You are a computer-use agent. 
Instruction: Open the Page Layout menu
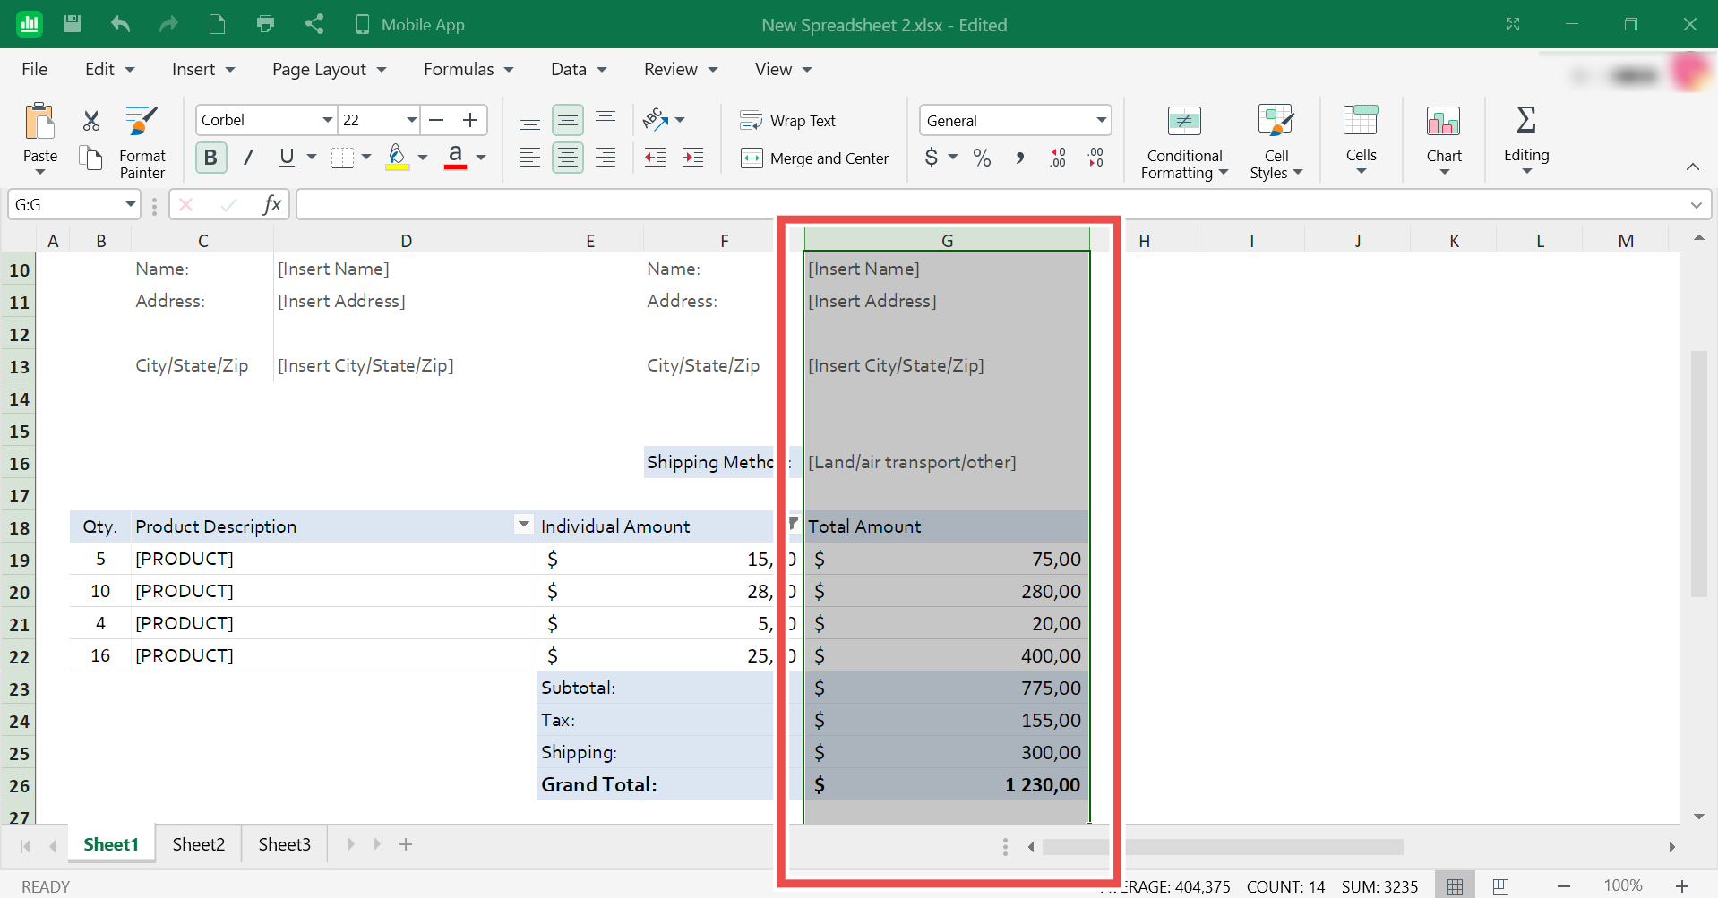pyautogui.click(x=329, y=69)
